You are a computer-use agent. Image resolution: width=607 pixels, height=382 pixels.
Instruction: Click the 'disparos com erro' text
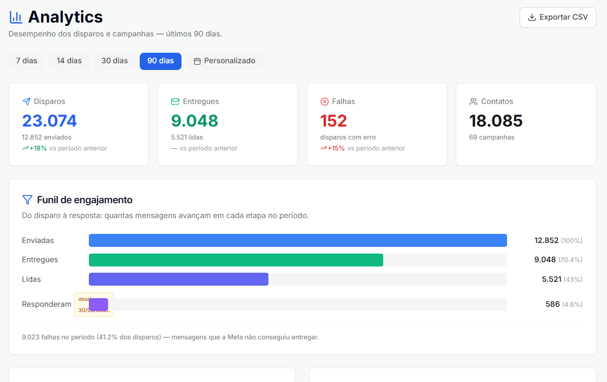click(x=348, y=138)
